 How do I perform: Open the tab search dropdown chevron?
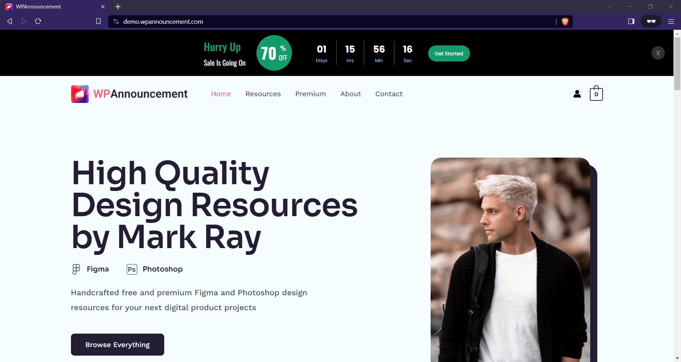pos(610,6)
